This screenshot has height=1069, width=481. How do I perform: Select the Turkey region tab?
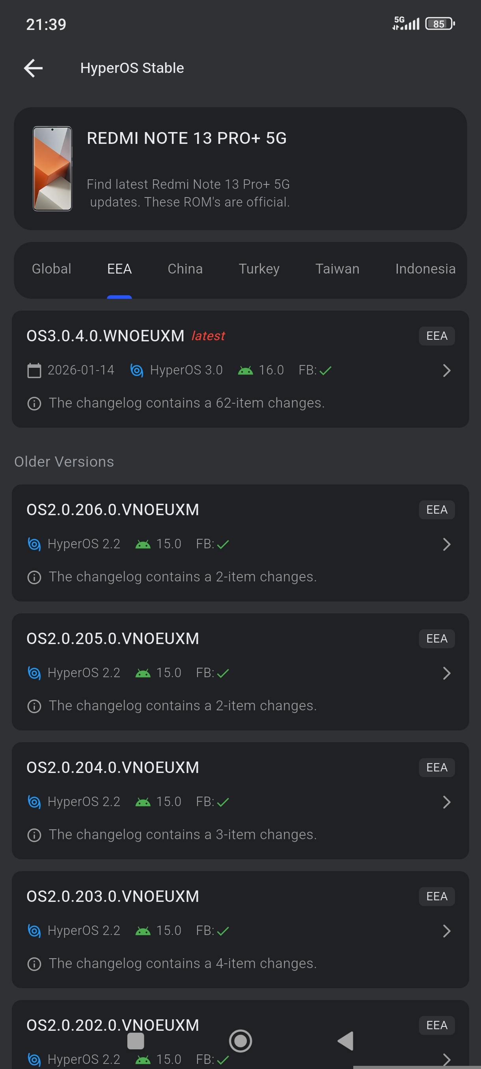pos(259,269)
